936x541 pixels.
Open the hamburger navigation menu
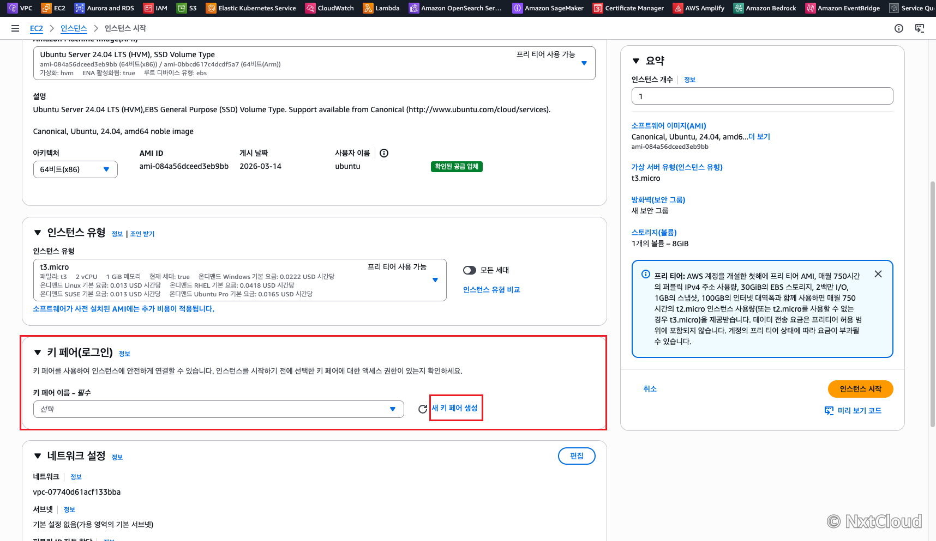15,28
